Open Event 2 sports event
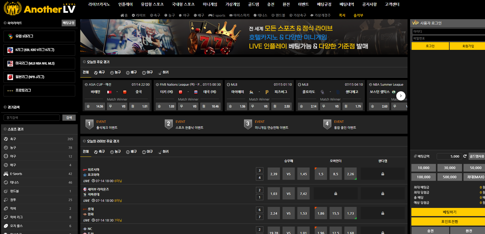485x234 pixels. [x=184, y=125]
